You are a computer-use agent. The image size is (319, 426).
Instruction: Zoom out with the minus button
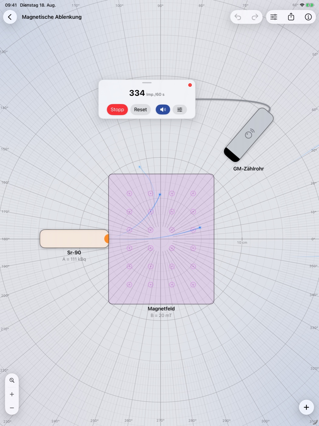coord(12,408)
